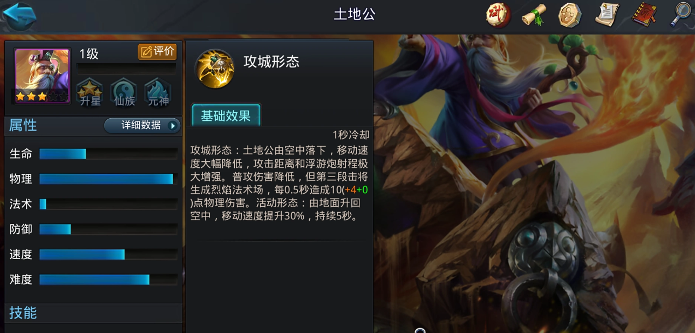Tap the 仙族 faction icon

pyautogui.click(x=124, y=92)
